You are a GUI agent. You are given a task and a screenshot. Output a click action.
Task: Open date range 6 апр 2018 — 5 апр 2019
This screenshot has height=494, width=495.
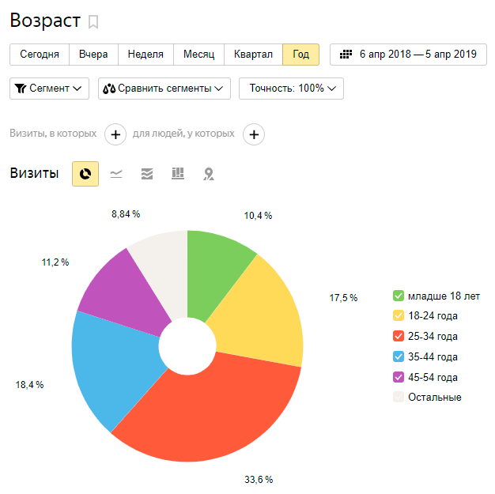408,55
